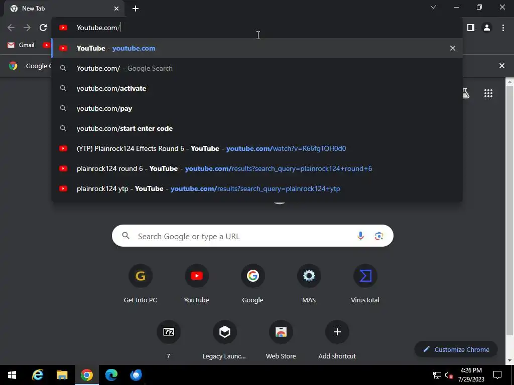
Task: Open the MAS shortcut tile
Action: [309, 284]
